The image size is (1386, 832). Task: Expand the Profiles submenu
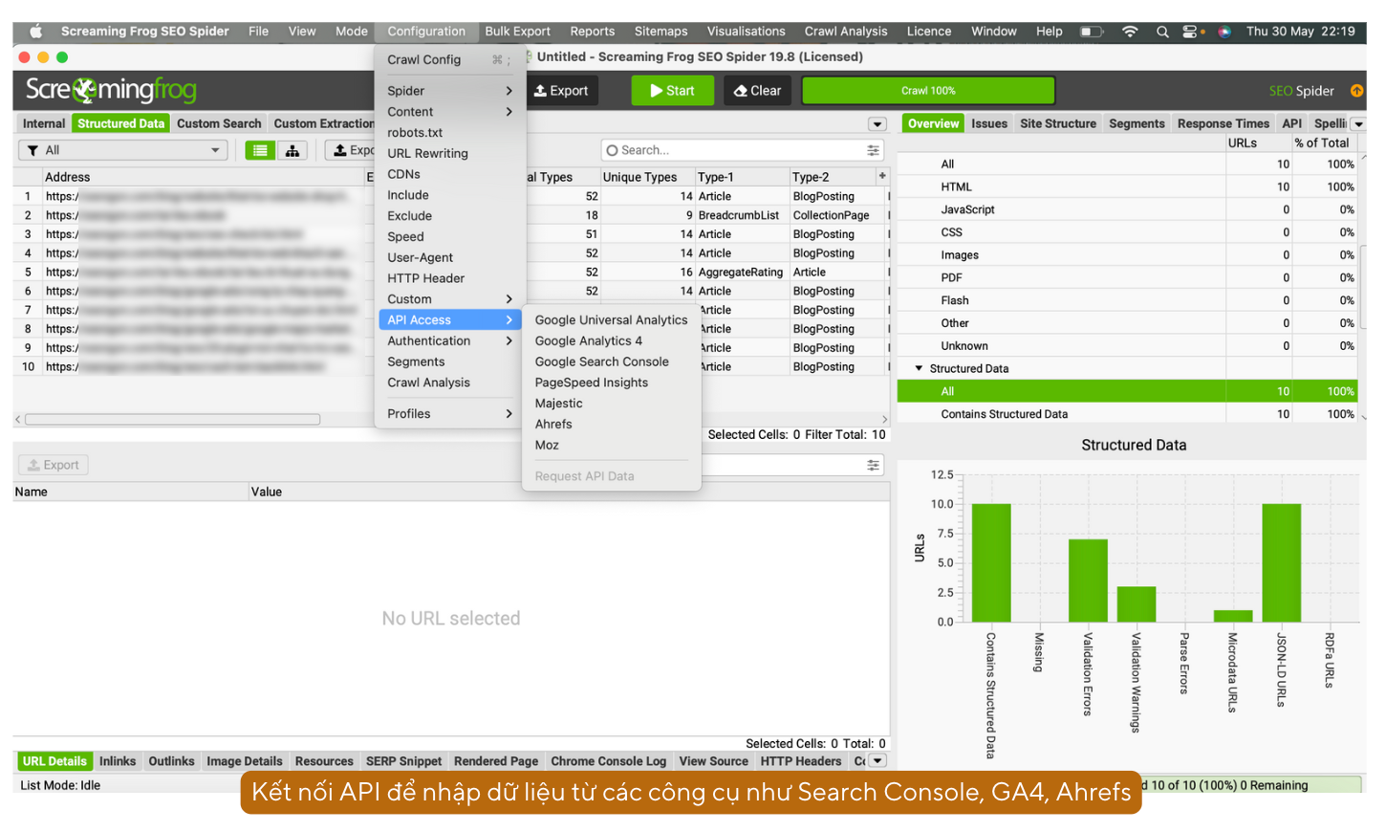pyautogui.click(x=449, y=414)
